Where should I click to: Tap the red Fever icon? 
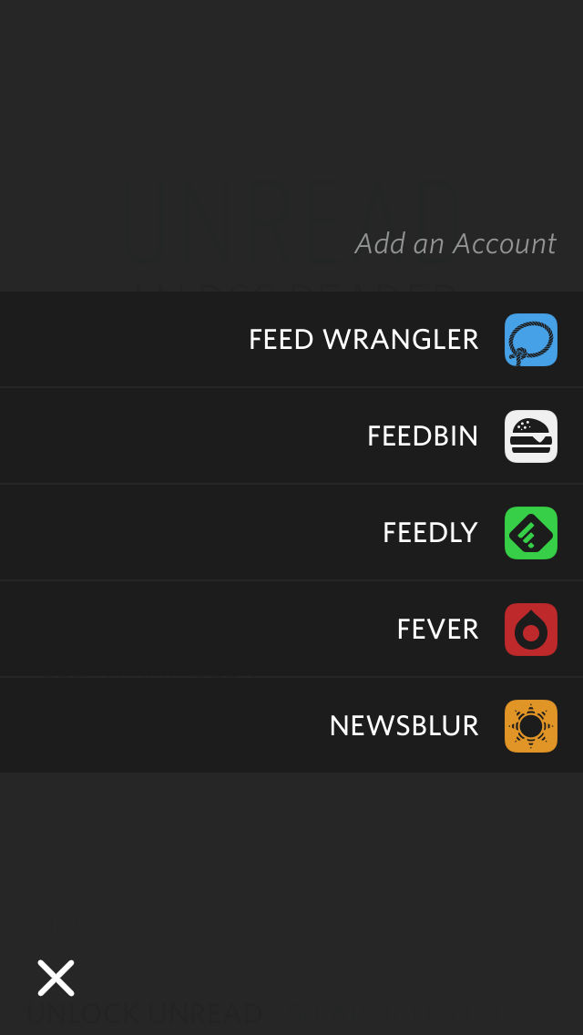[x=531, y=630]
